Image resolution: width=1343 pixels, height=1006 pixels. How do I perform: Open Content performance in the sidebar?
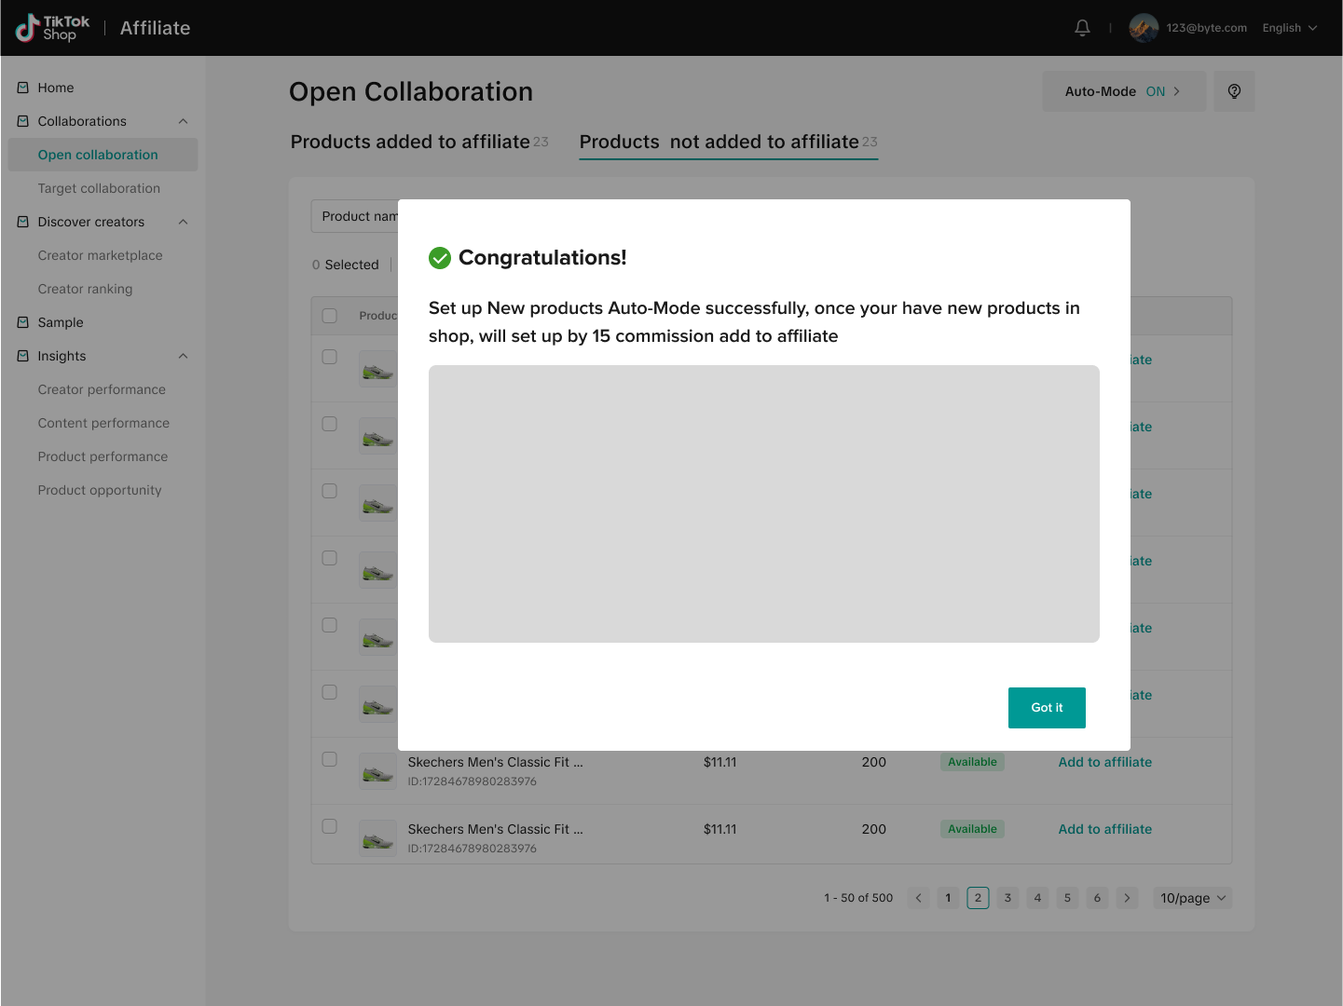(103, 423)
